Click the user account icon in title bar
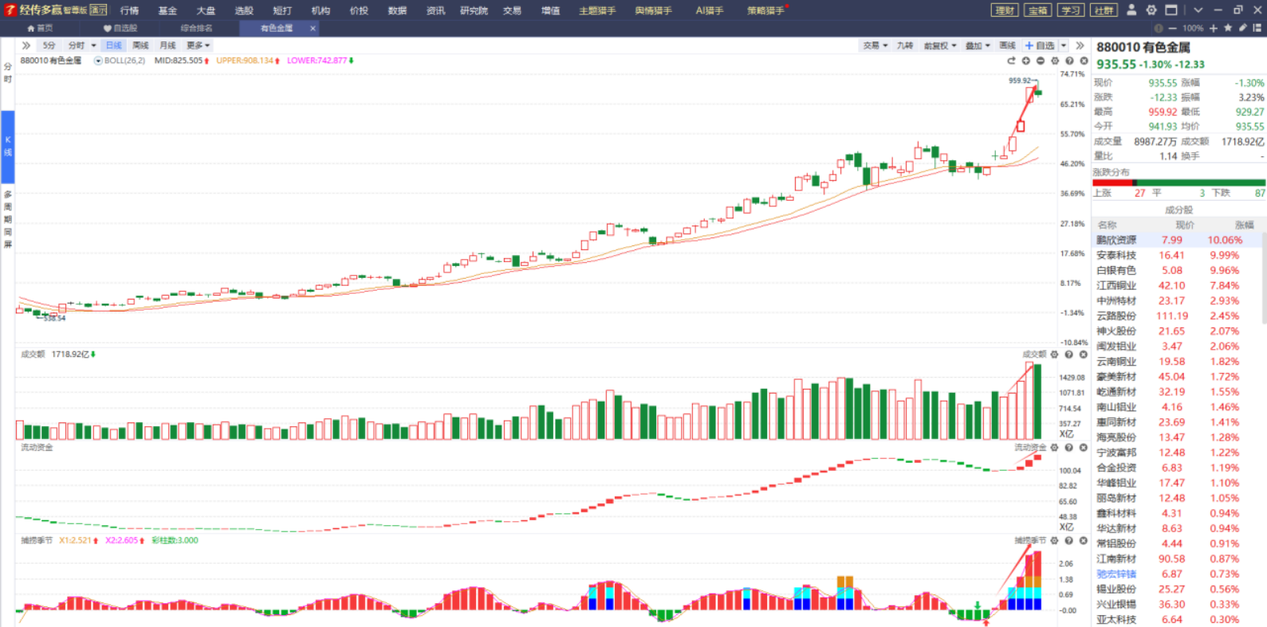 (1131, 10)
